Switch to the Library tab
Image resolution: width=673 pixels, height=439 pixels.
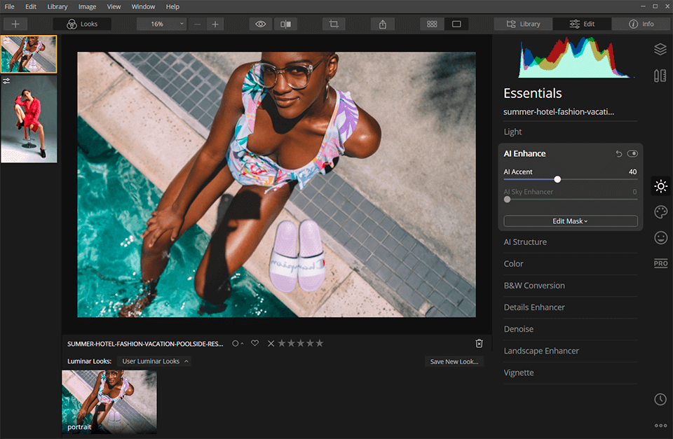point(522,24)
